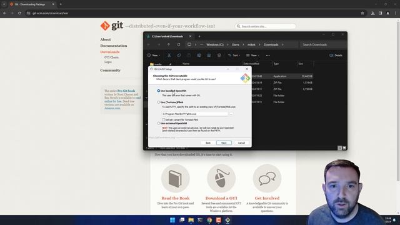Select Windows (C:) in the breadcrumb path

tap(215, 44)
